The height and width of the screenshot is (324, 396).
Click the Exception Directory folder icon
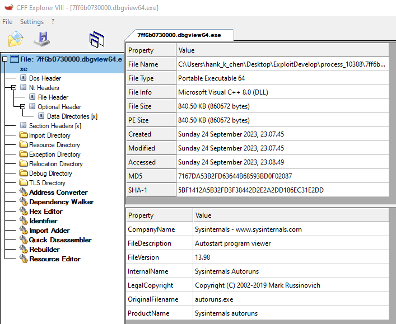[x=24, y=154]
